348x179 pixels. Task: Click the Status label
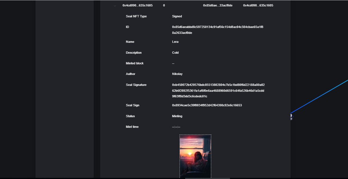(x=130, y=116)
